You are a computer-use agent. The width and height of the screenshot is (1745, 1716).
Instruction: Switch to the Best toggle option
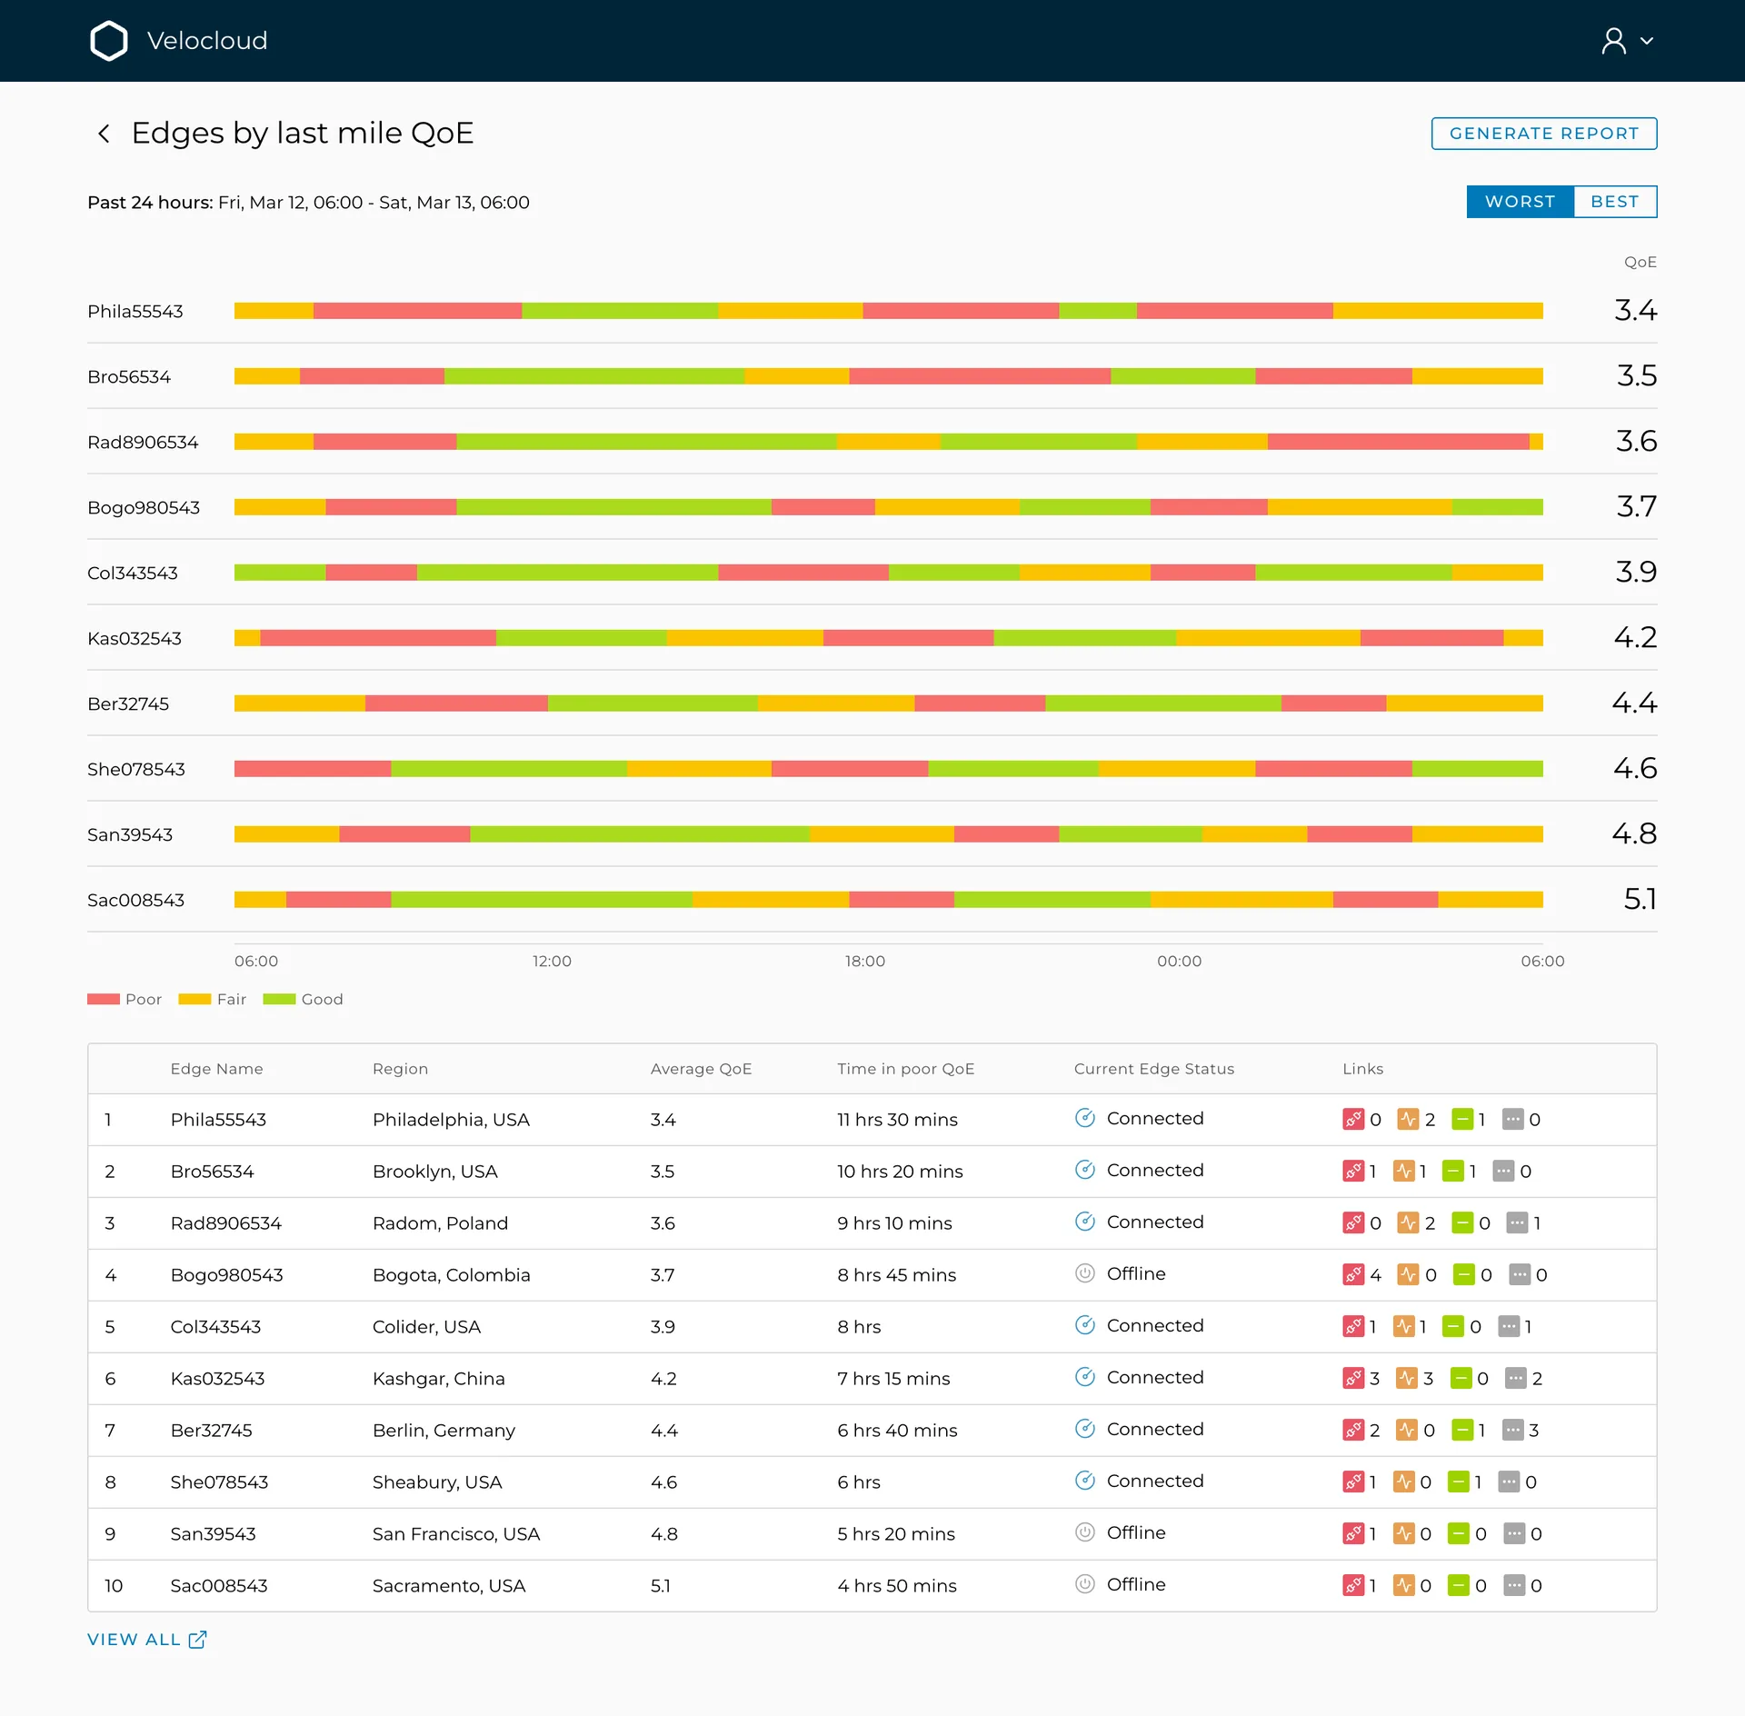(x=1615, y=202)
